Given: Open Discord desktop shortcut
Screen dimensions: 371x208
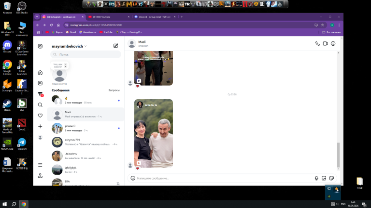Looking at the screenshot, I should (7, 47).
